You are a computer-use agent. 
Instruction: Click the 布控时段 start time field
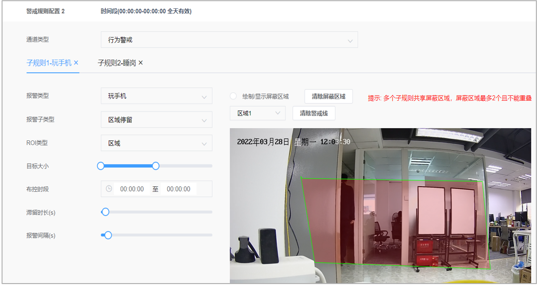coord(132,189)
